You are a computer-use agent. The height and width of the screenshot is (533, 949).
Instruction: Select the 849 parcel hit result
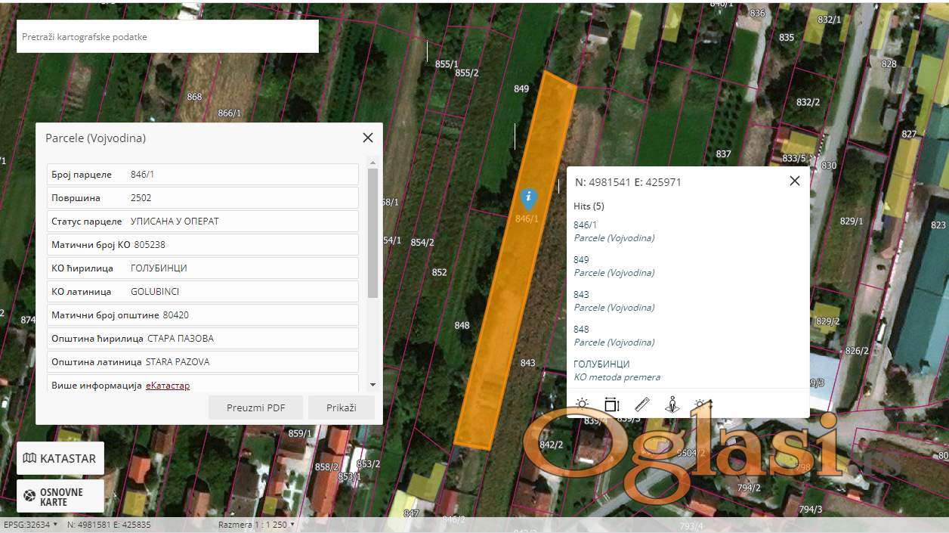click(581, 260)
